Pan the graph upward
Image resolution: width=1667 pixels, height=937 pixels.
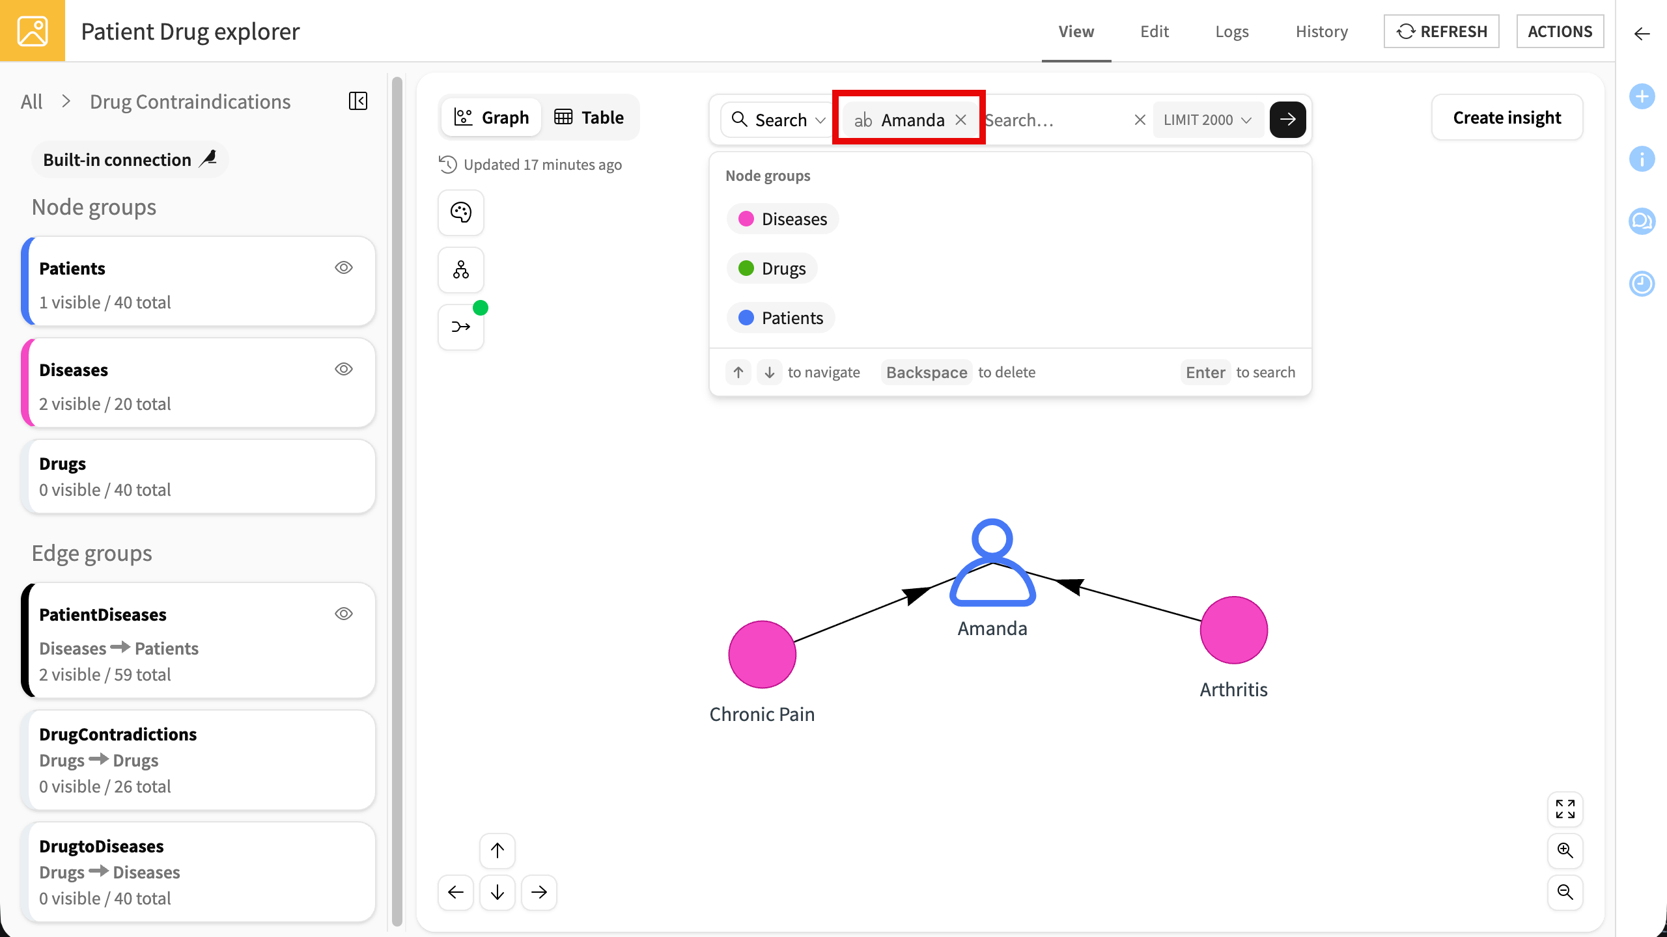click(x=497, y=850)
